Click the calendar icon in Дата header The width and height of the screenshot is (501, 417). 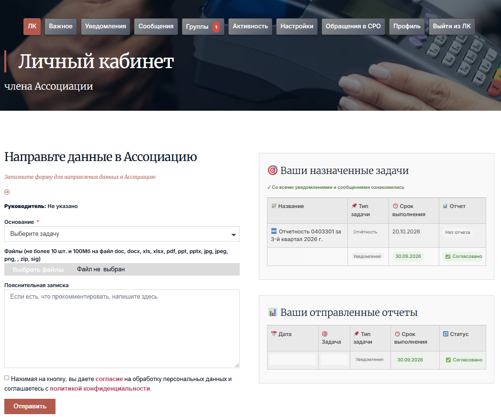click(274, 334)
